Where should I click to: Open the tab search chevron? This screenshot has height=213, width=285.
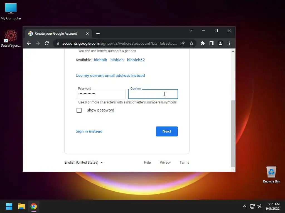point(190,31)
